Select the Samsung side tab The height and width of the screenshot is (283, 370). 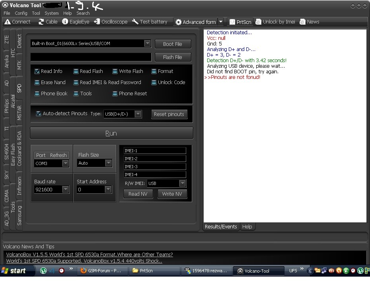click(19, 215)
